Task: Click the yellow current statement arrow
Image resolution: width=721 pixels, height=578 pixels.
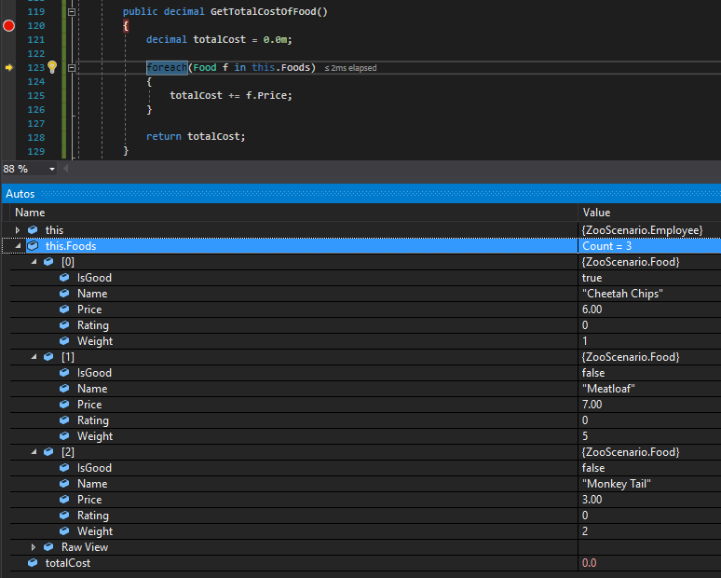Action: click(x=9, y=67)
